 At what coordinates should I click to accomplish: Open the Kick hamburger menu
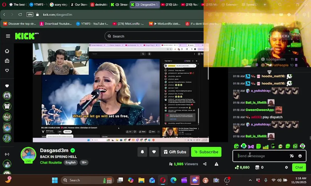[8, 36]
